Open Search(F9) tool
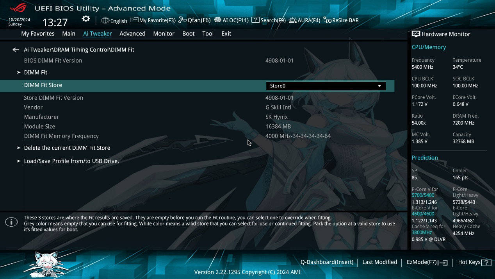 [269, 20]
